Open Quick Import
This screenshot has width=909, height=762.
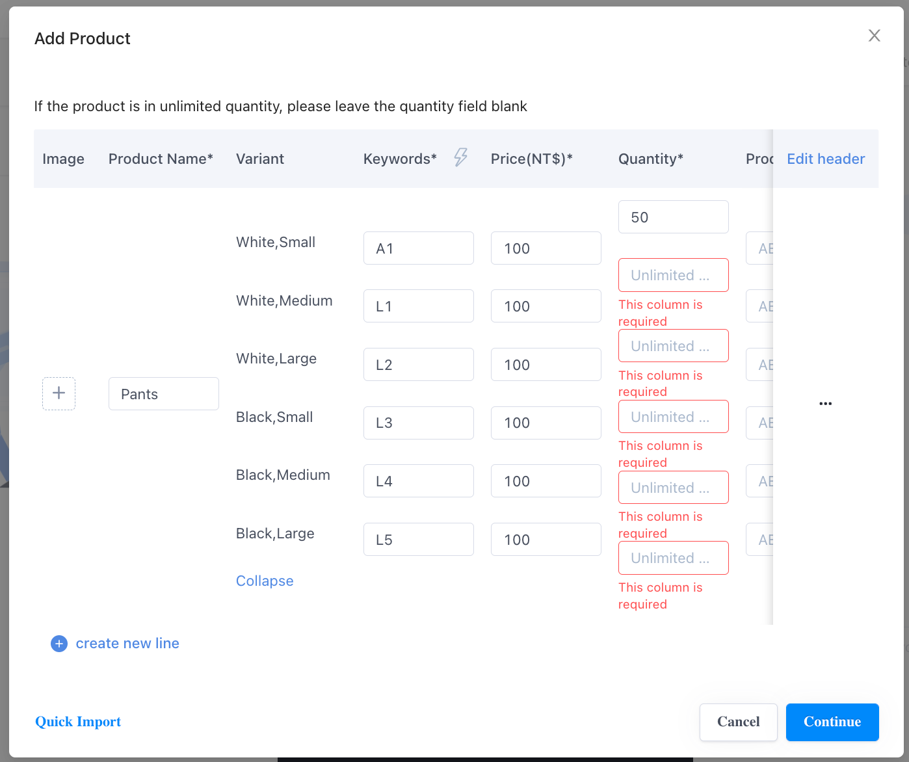pos(78,722)
